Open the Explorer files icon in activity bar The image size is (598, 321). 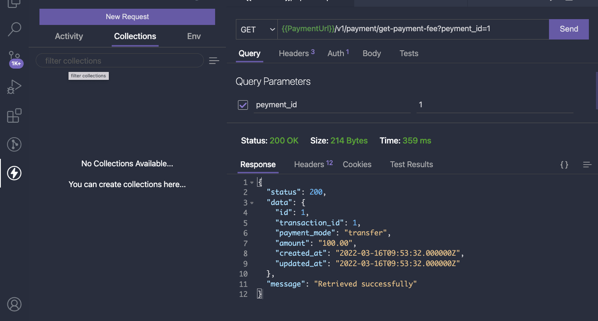click(x=14, y=3)
